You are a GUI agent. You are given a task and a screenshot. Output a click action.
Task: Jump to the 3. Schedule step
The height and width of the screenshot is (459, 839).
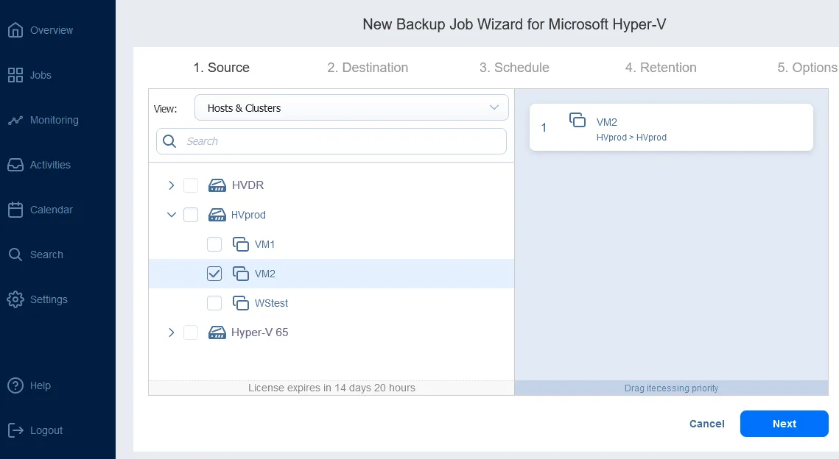point(514,68)
